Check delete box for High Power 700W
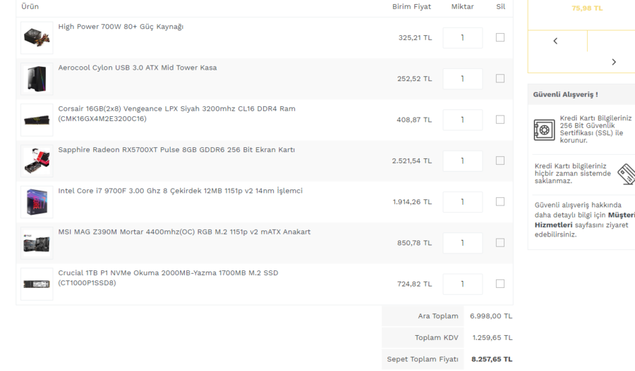Screen dimensions: 635x371 (500, 37)
